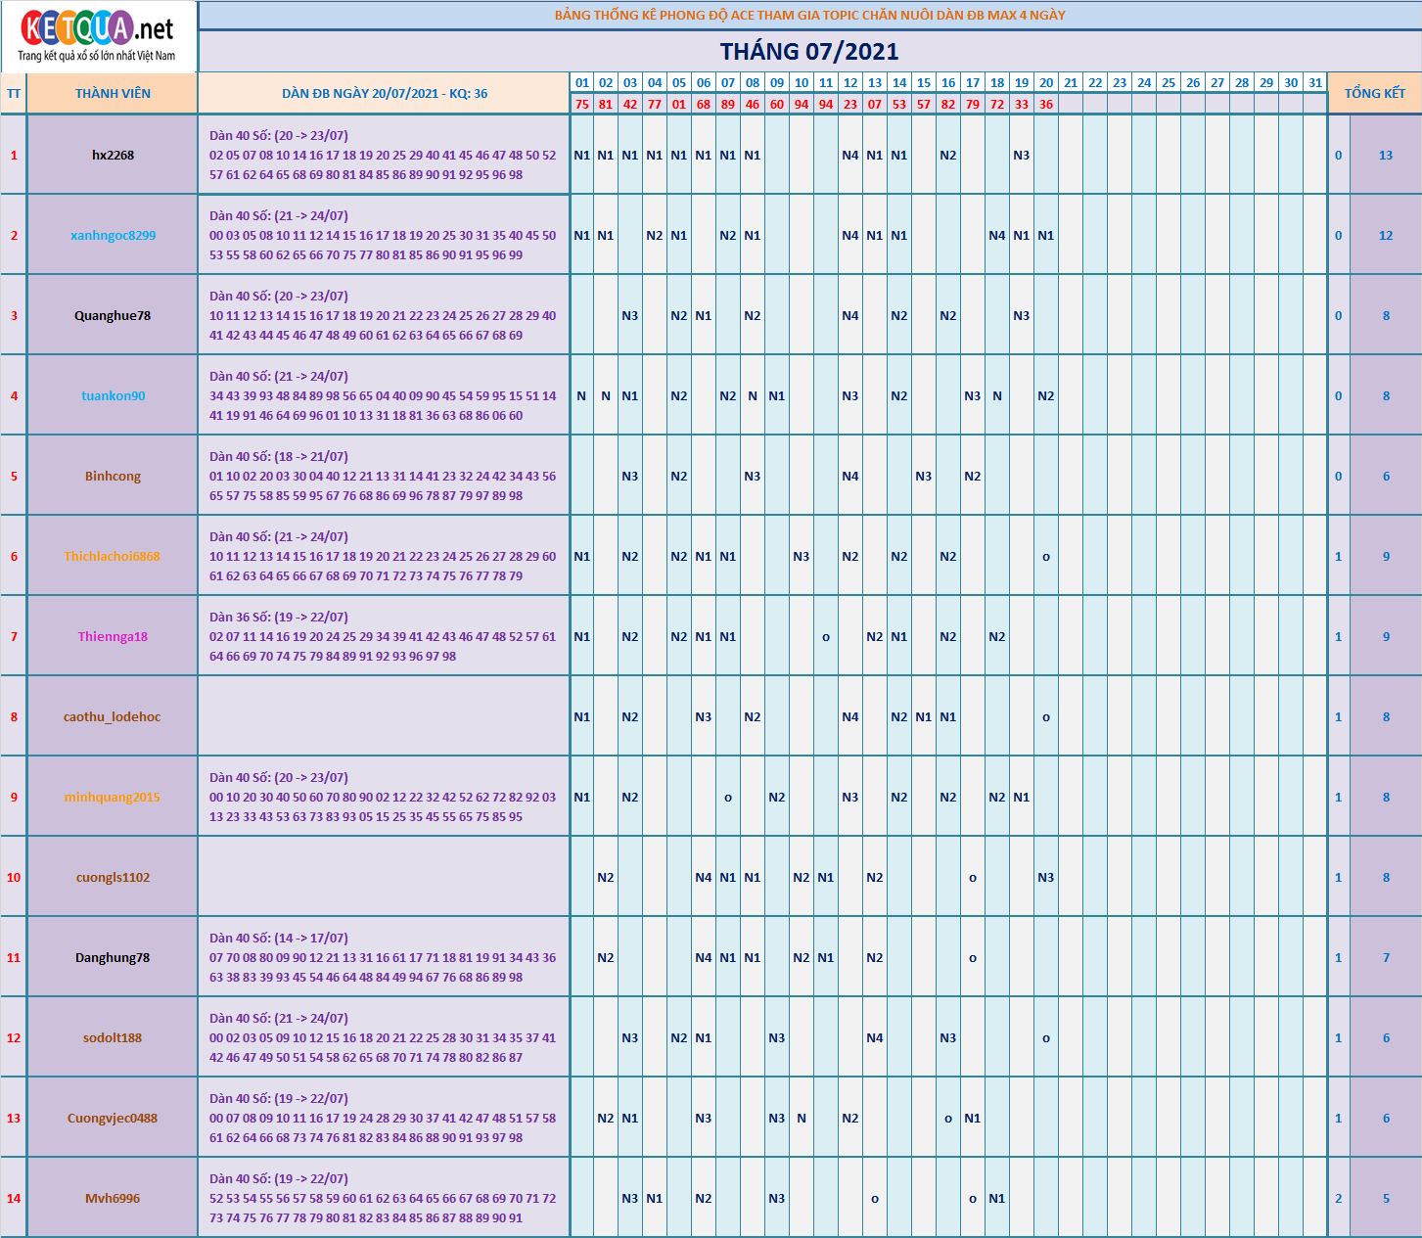Image resolution: width=1422 pixels, height=1238 pixels.
Task: Open Thiennga18 member profile link
Action: point(113,637)
